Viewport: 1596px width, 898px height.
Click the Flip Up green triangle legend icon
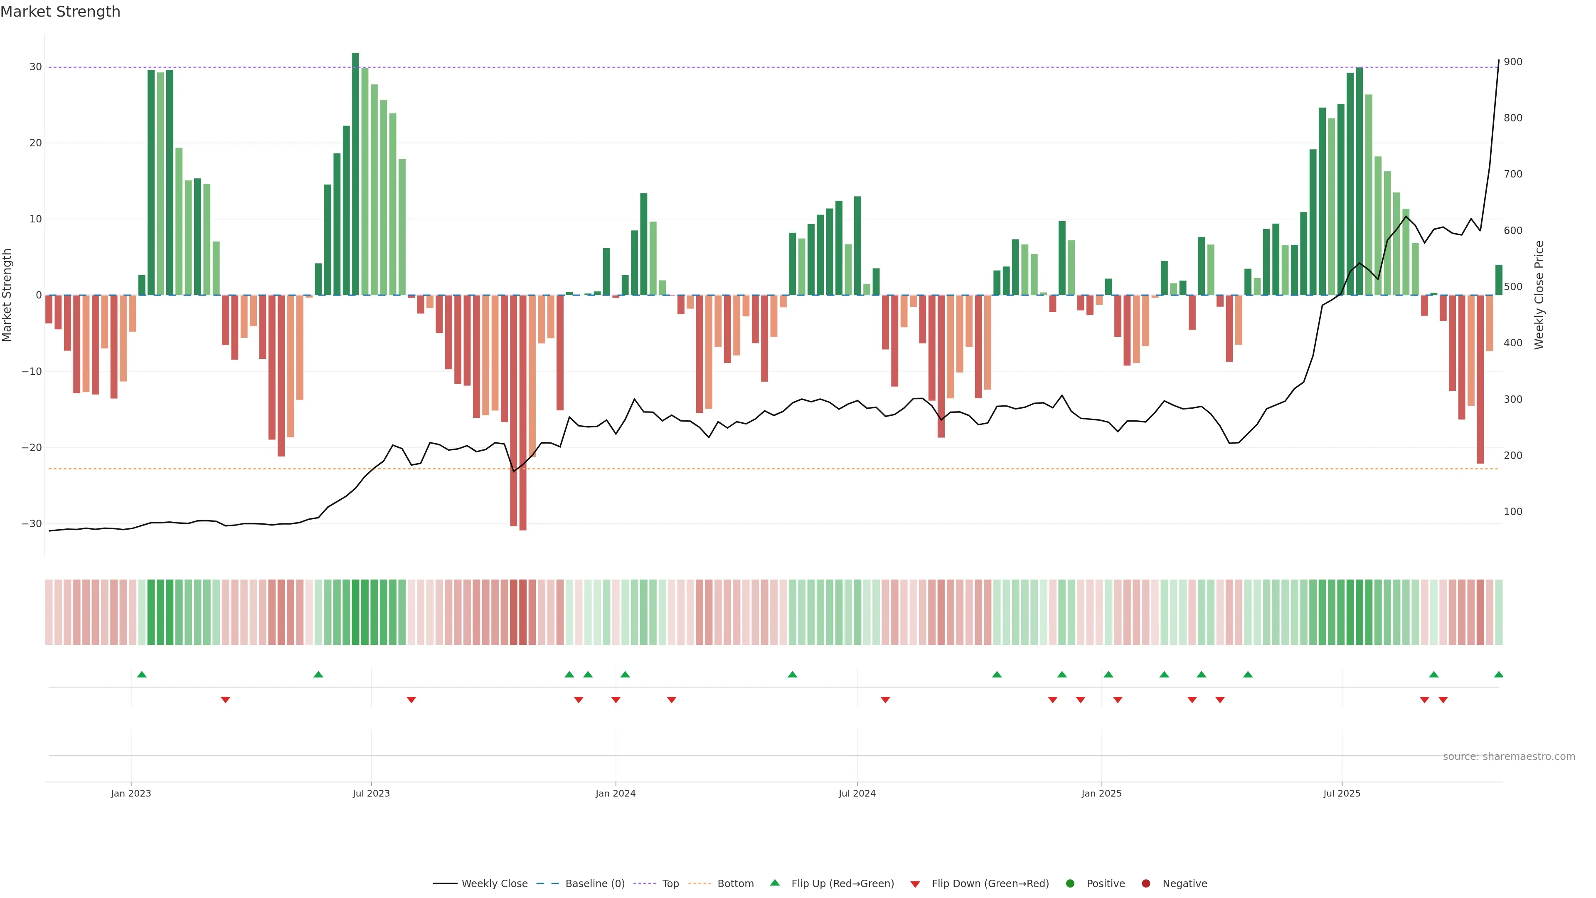pos(774,883)
